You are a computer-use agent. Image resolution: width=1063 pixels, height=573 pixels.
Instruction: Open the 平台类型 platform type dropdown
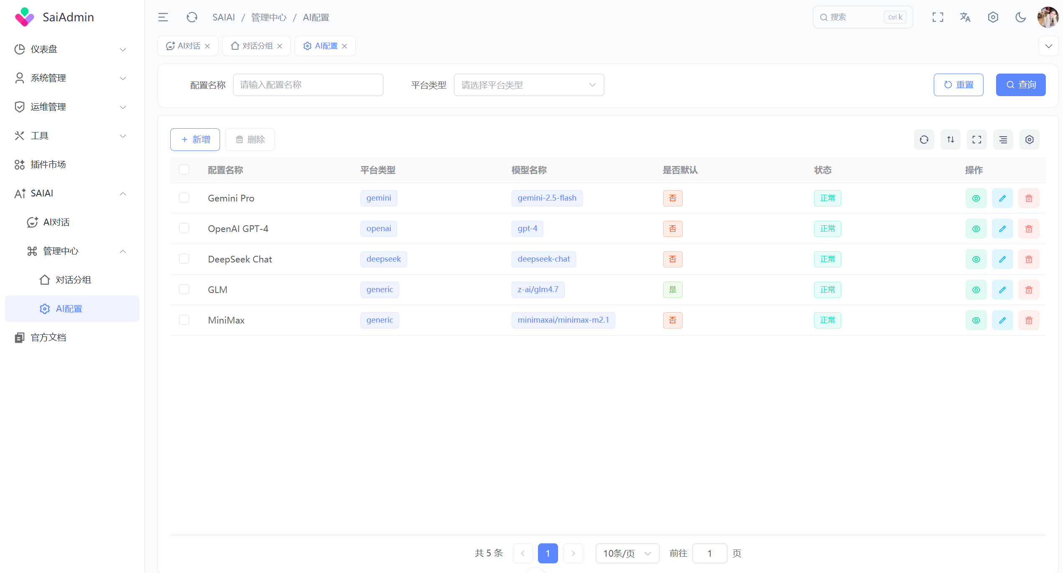[528, 85]
